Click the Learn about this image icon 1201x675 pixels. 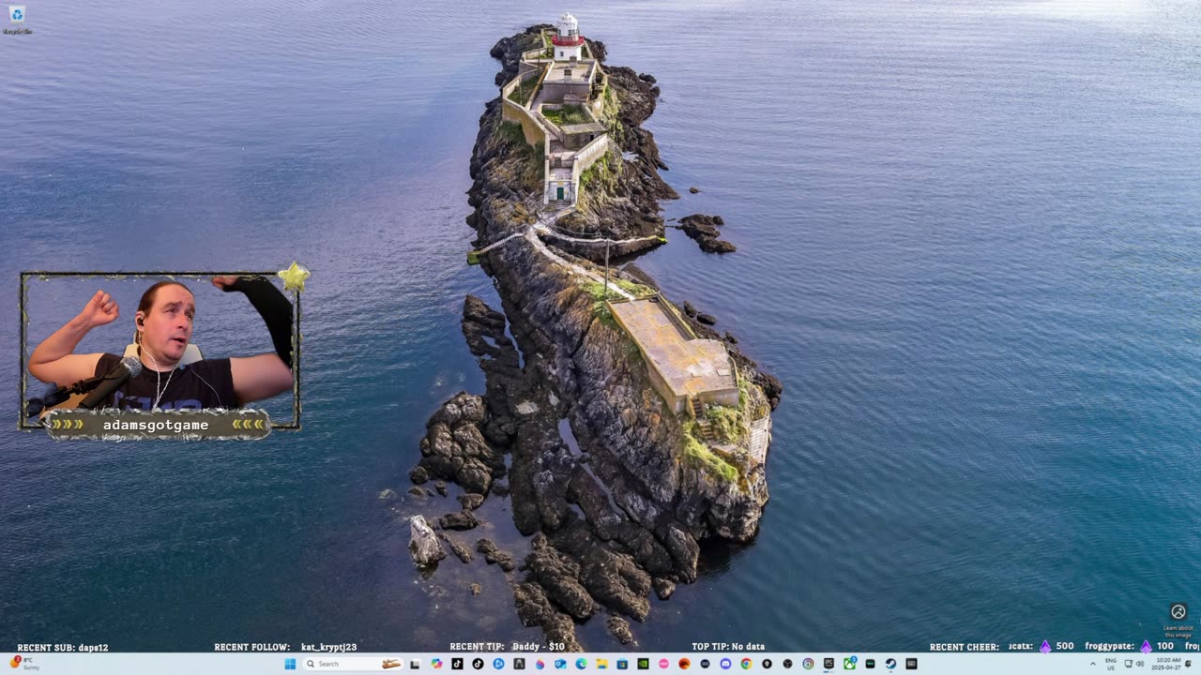(x=1178, y=612)
